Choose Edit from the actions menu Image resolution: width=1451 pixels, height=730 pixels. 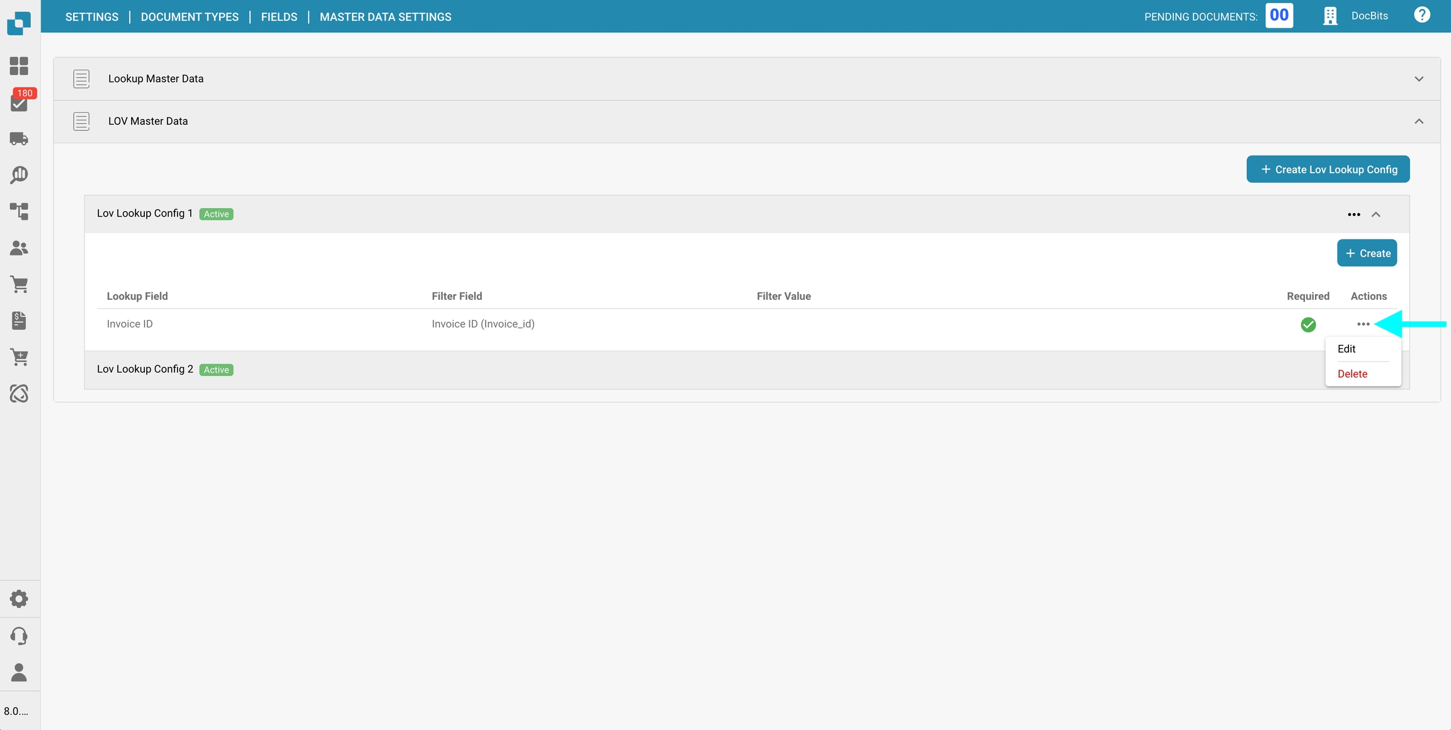point(1346,349)
